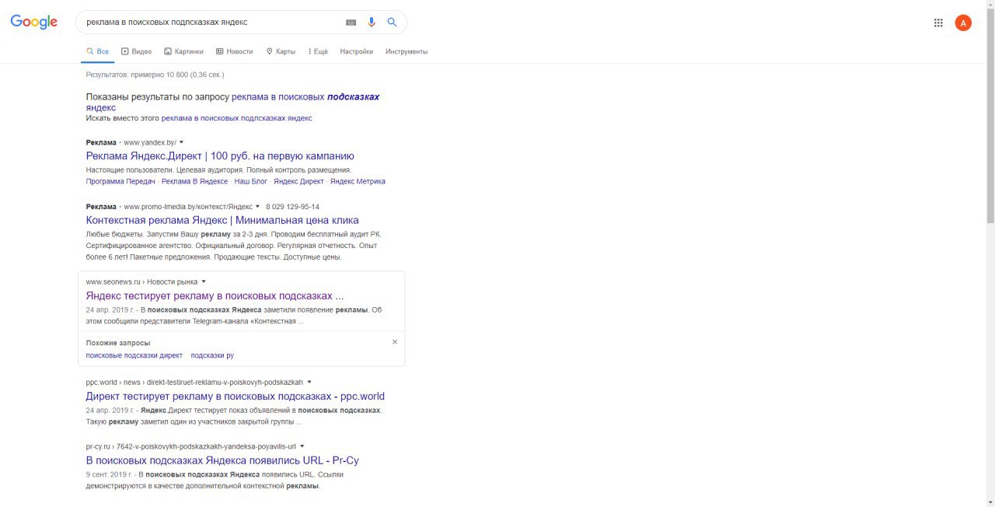Open ad Контекстная реклама Яндекс
The height and width of the screenshot is (507, 995).
click(222, 220)
